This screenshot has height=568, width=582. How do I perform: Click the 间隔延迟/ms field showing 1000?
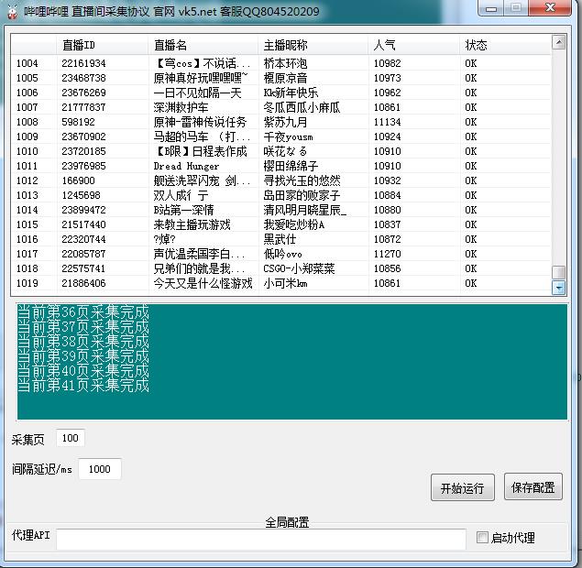pos(100,469)
